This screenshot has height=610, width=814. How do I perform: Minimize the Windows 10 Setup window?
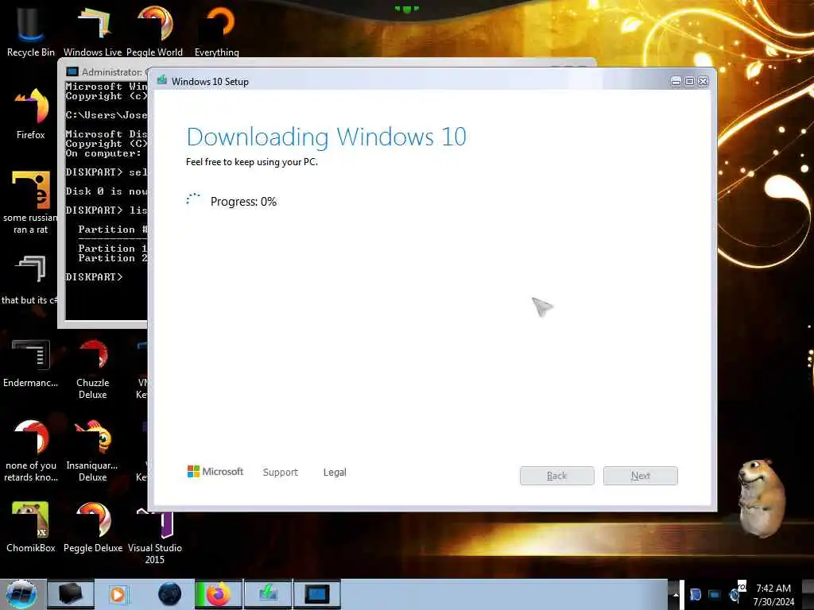[676, 82]
